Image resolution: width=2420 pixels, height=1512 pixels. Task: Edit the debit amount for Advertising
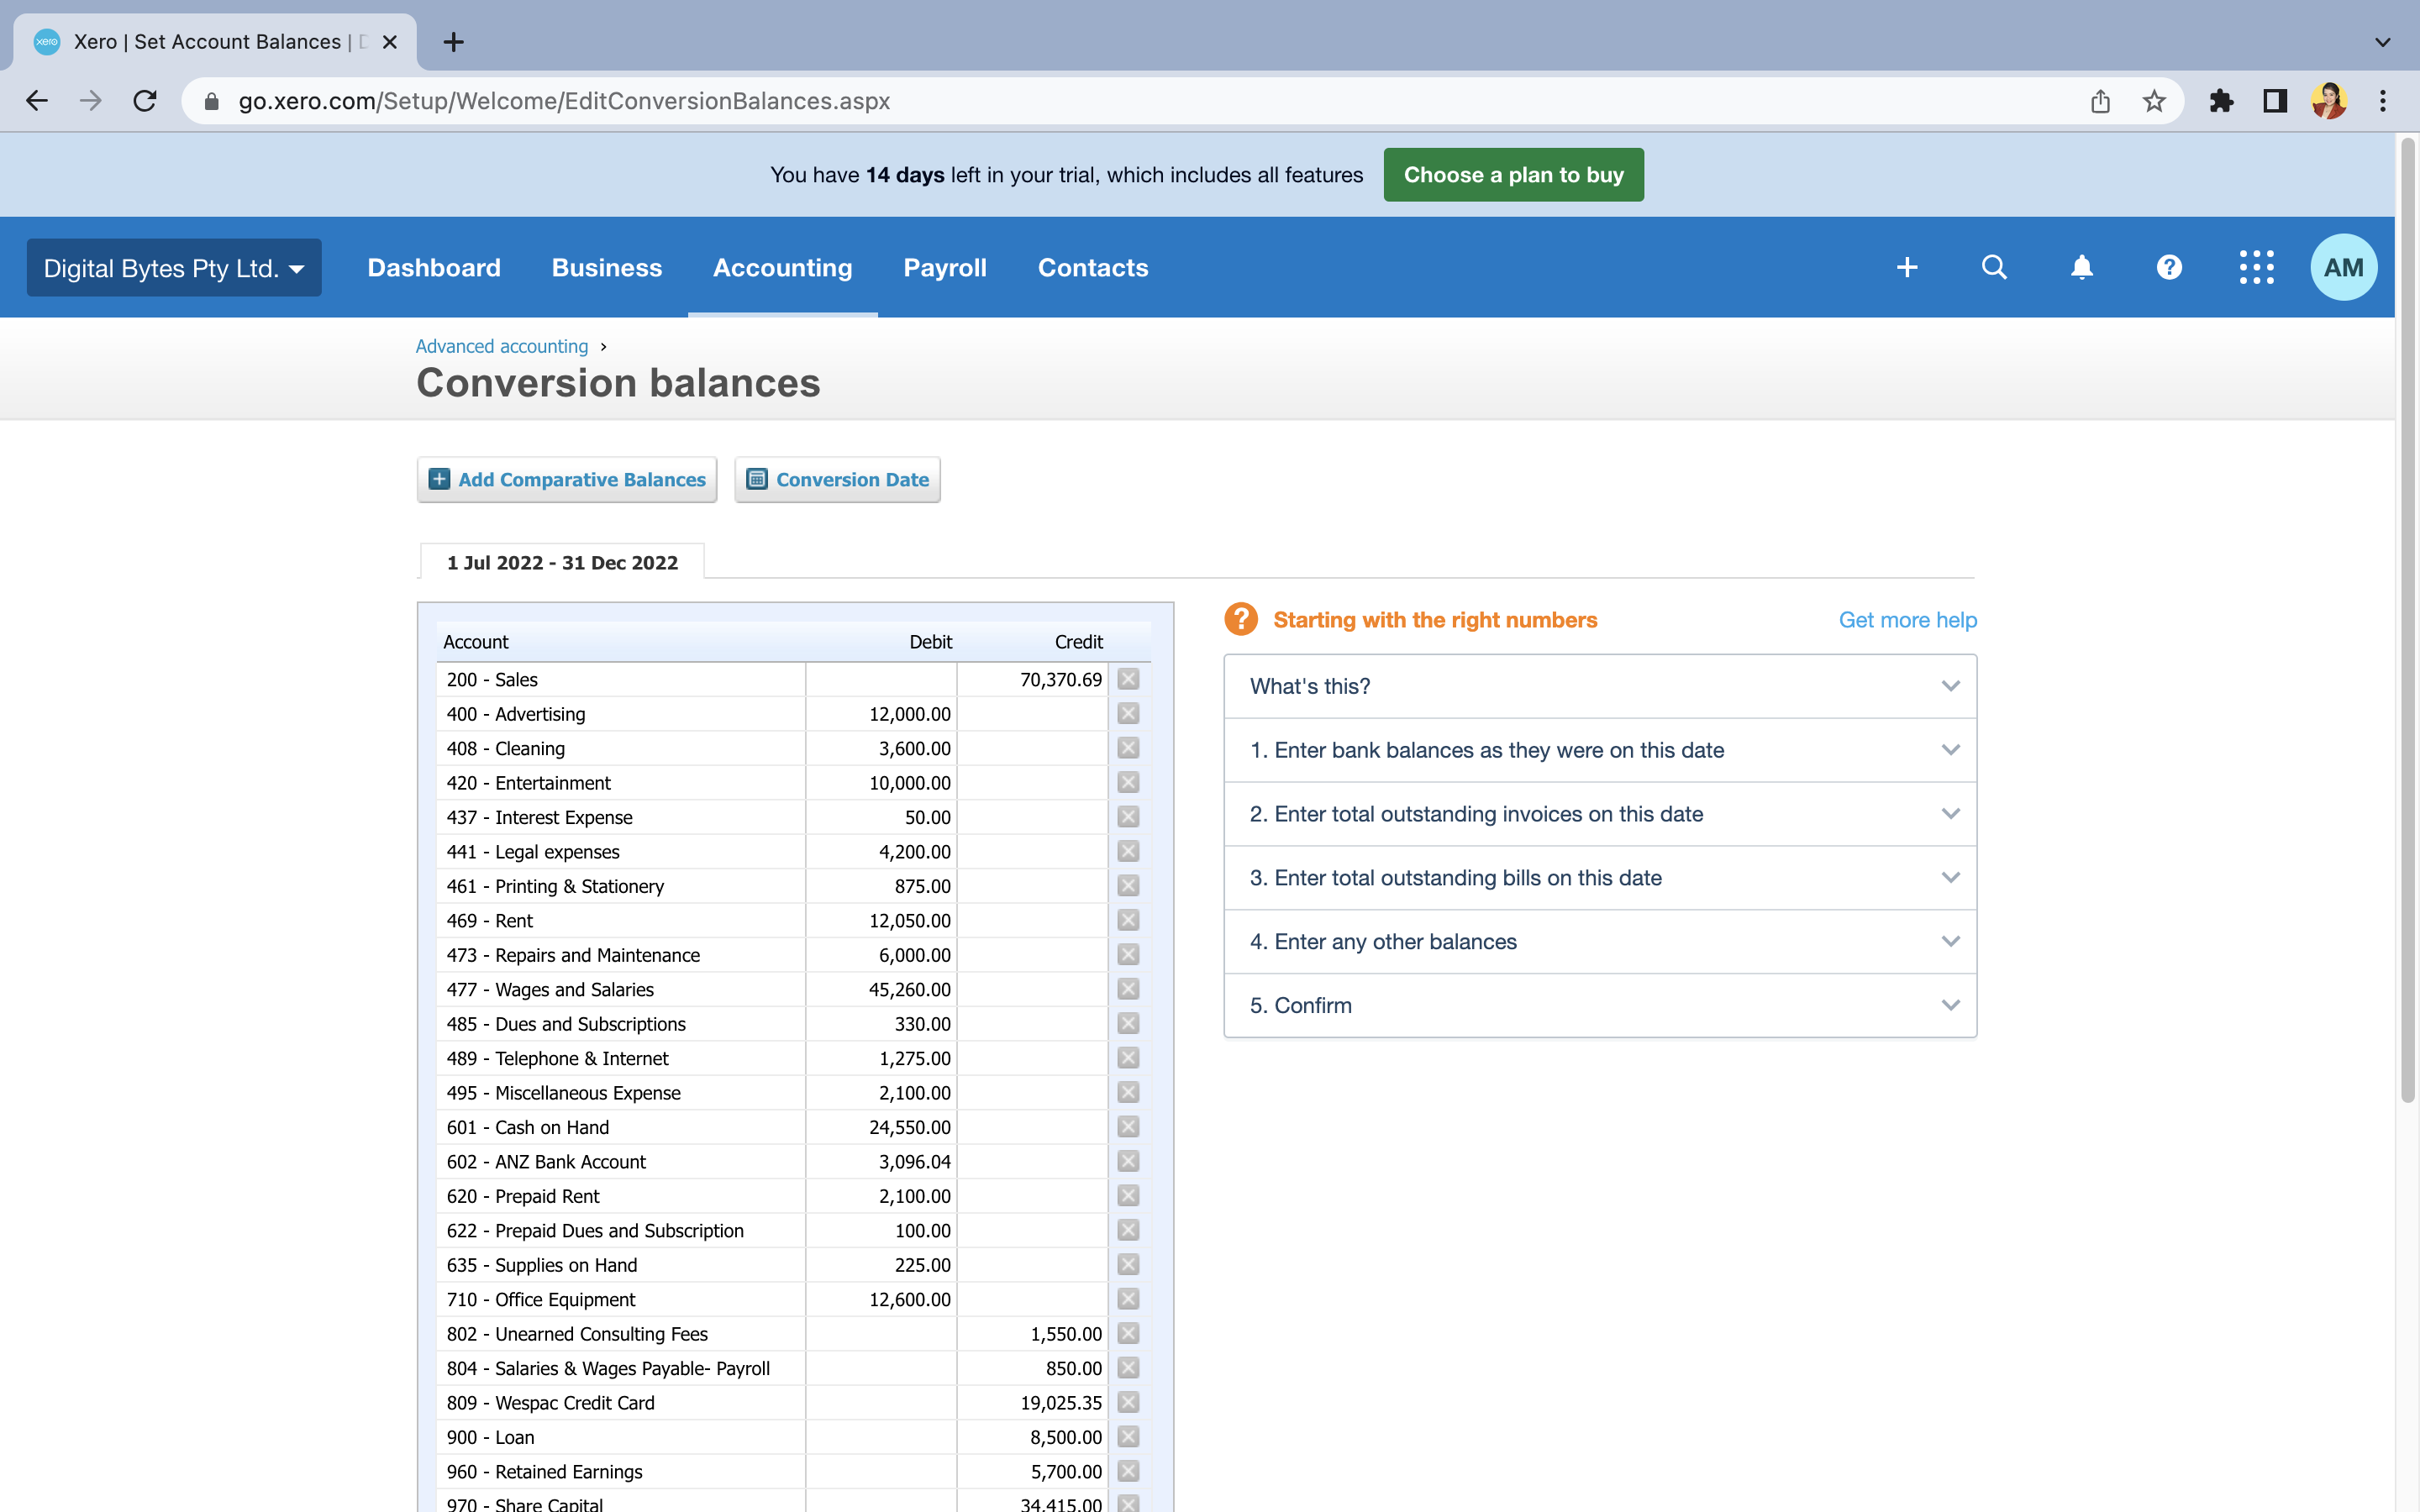tap(881, 714)
